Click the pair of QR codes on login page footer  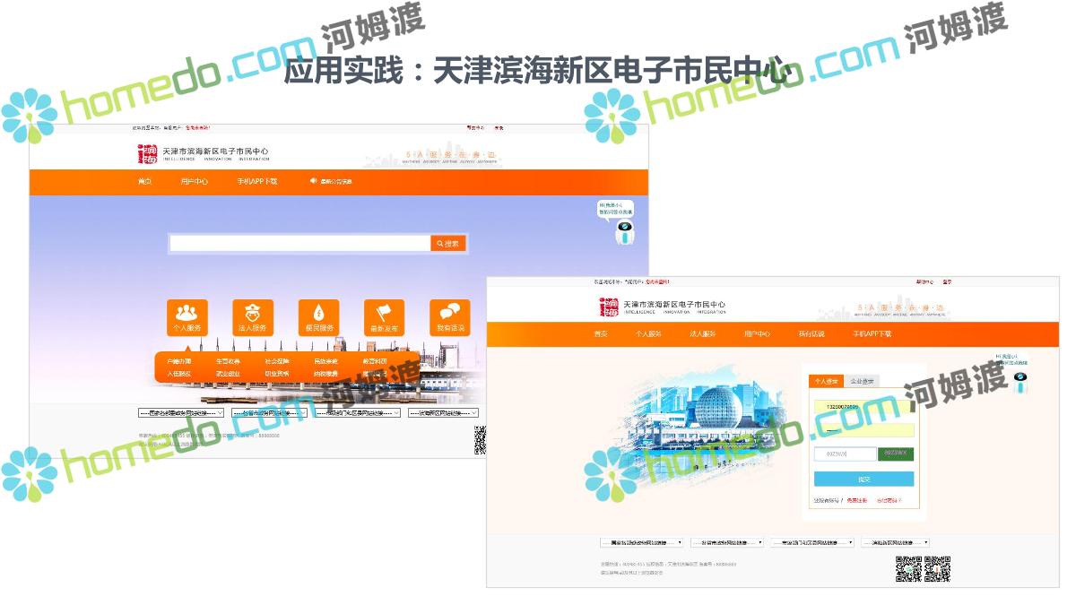[923, 569]
